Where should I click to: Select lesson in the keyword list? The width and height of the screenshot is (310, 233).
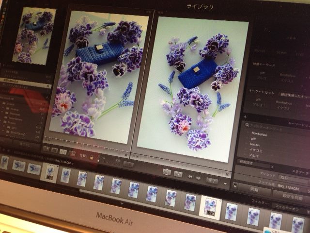tap(255, 144)
